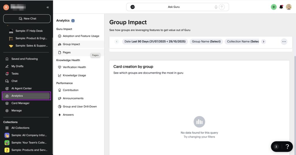Click the microphone icon in Ask Guru
The height and width of the screenshot is (155, 296).
click(x=216, y=7)
